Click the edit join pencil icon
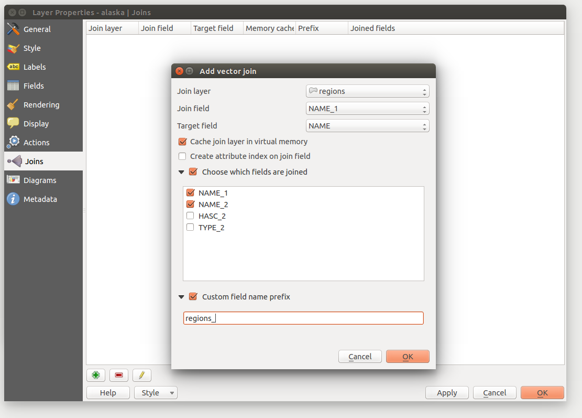Viewport: 582px width, 418px height. [142, 375]
